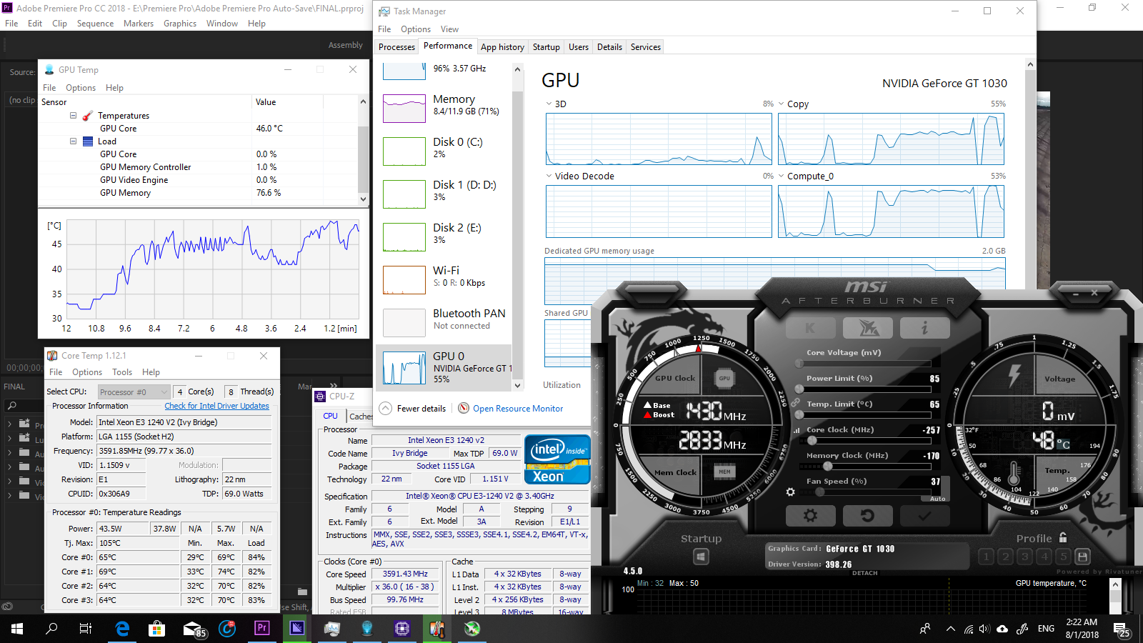Open the Tools menu in Core Temp

pos(122,372)
